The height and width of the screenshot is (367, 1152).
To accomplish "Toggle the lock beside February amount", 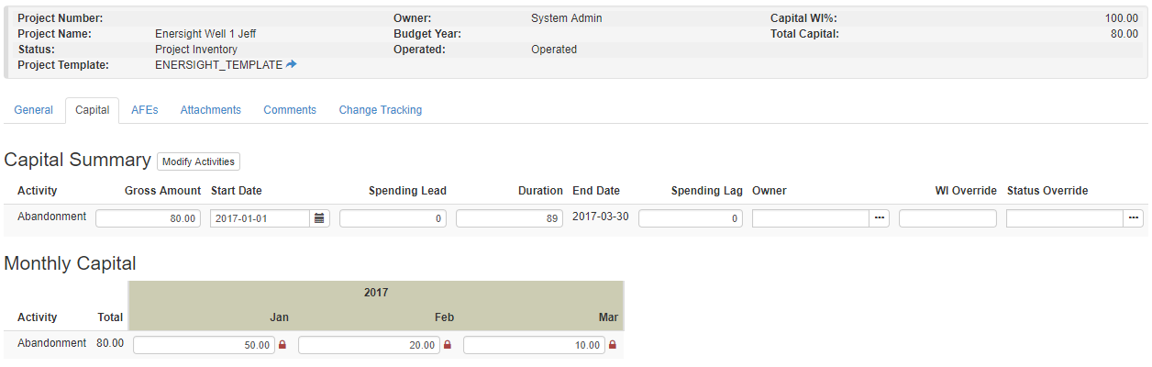I will [x=448, y=346].
